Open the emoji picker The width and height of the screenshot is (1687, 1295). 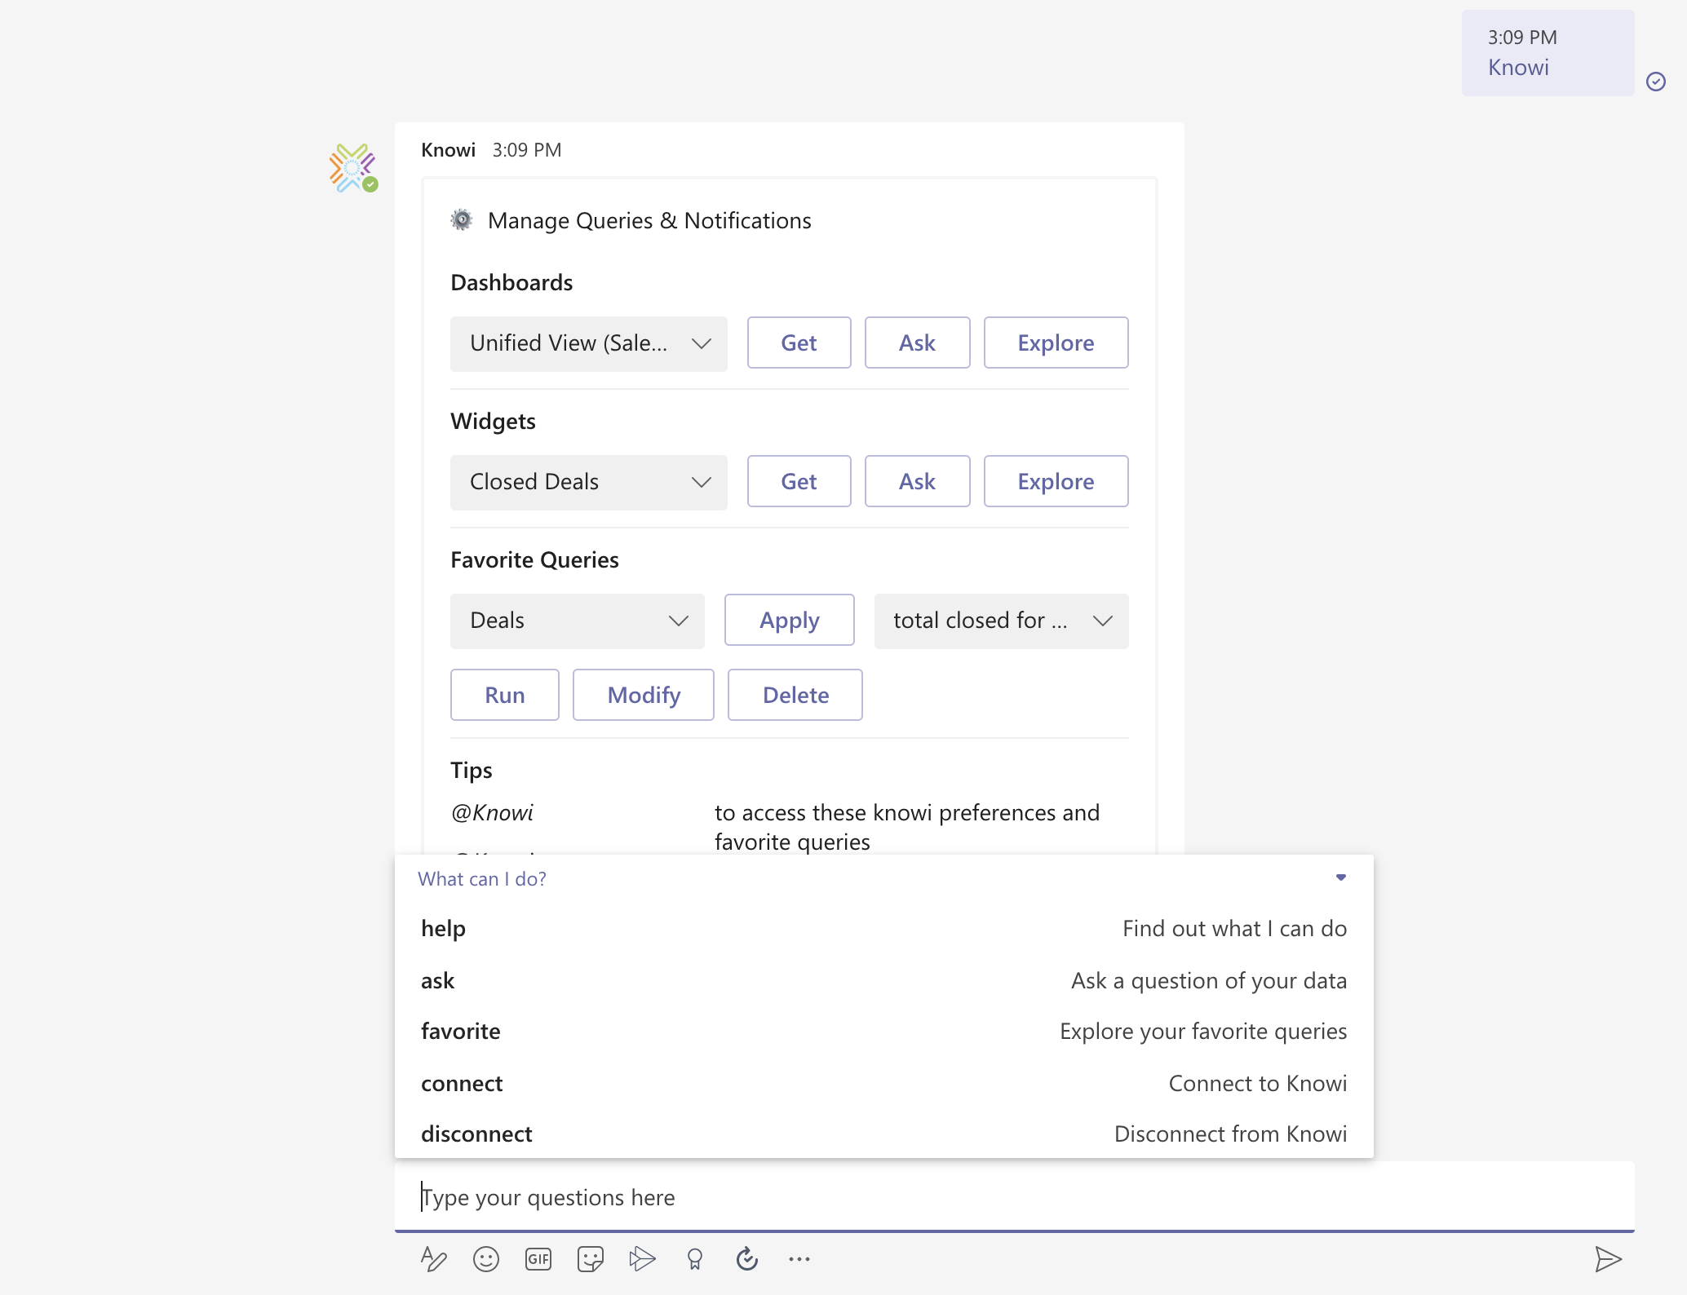click(x=486, y=1259)
